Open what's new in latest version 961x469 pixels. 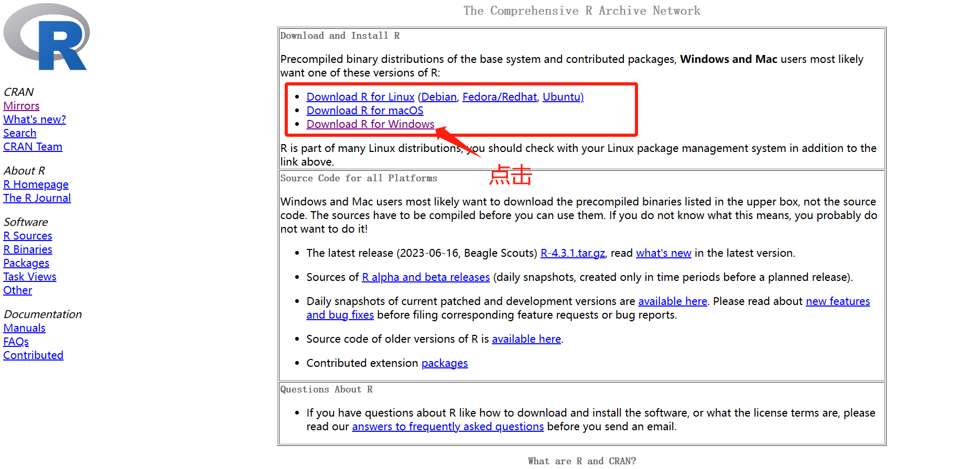pyautogui.click(x=664, y=253)
